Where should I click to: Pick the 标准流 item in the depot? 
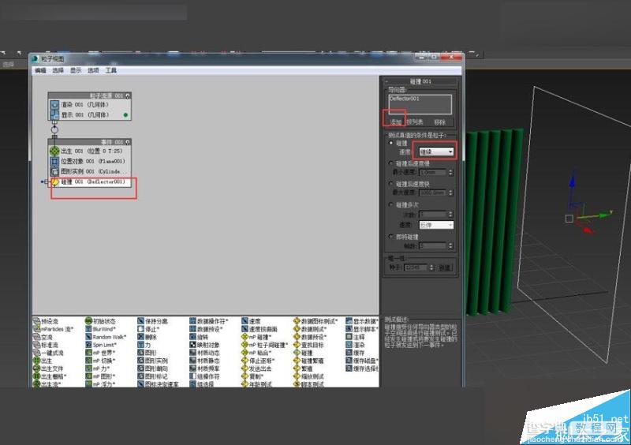coord(45,345)
